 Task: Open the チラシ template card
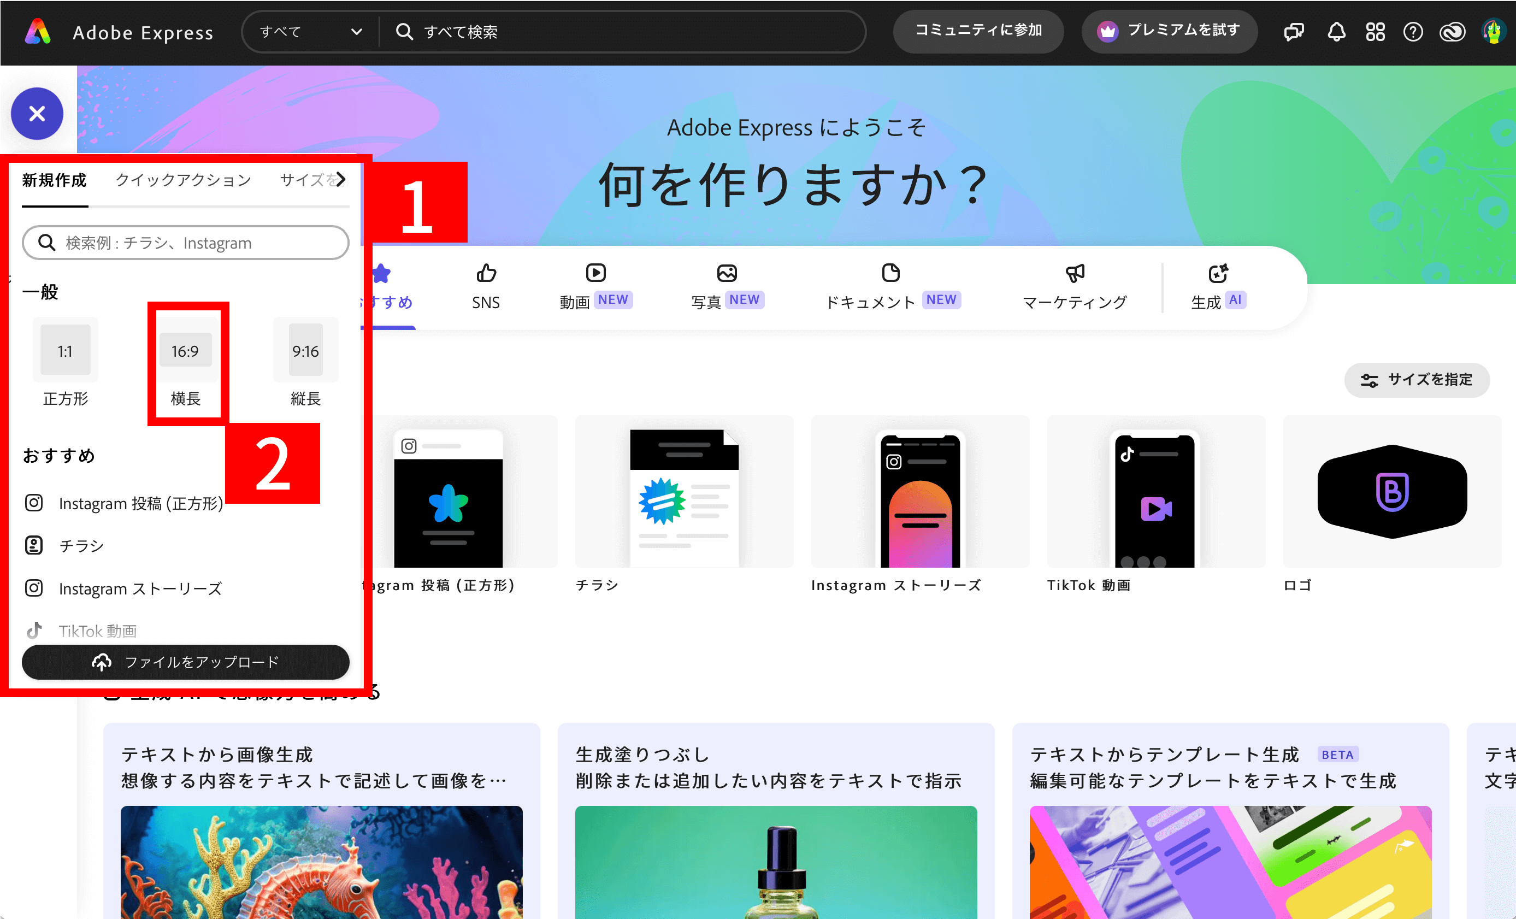[684, 505]
